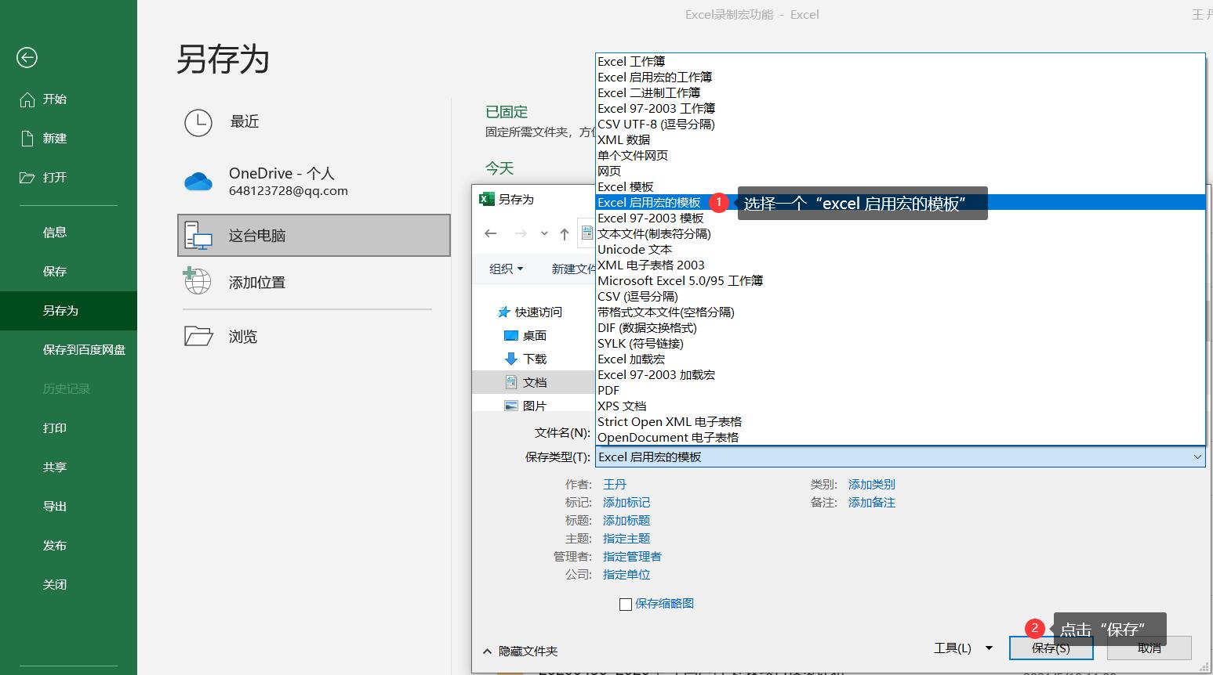Select 图片 in the navigation tree
The width and height of the screenshot is (1213, 675).
click(x=525, y=406)
